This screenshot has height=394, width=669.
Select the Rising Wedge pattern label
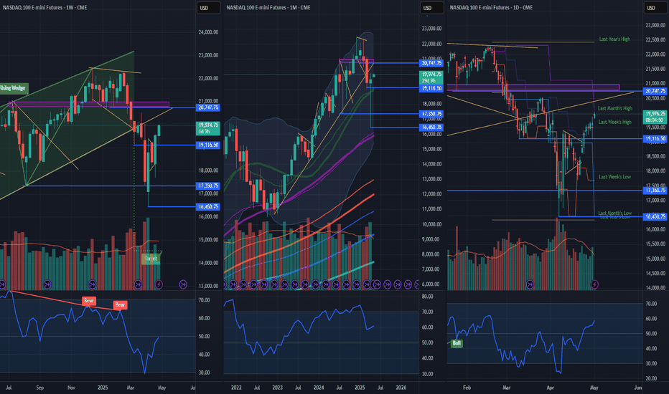pos(13,88)
